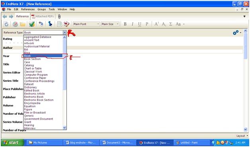Click the green checkmark spell check icon

[x=32, y=24]
